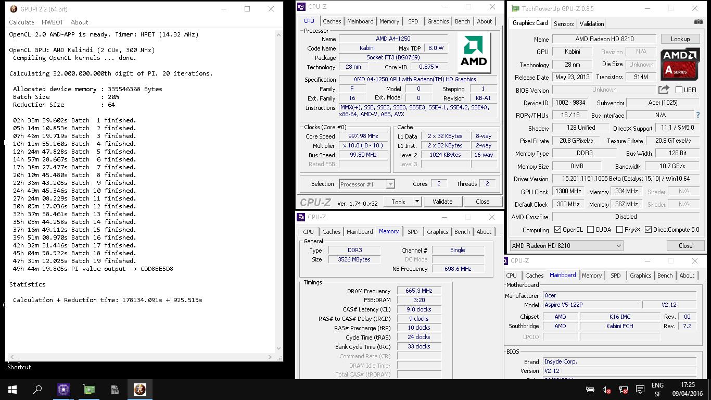Toggle the CUDA checkbox
Screen dimensions: 711x400
(x=590, y=229)
